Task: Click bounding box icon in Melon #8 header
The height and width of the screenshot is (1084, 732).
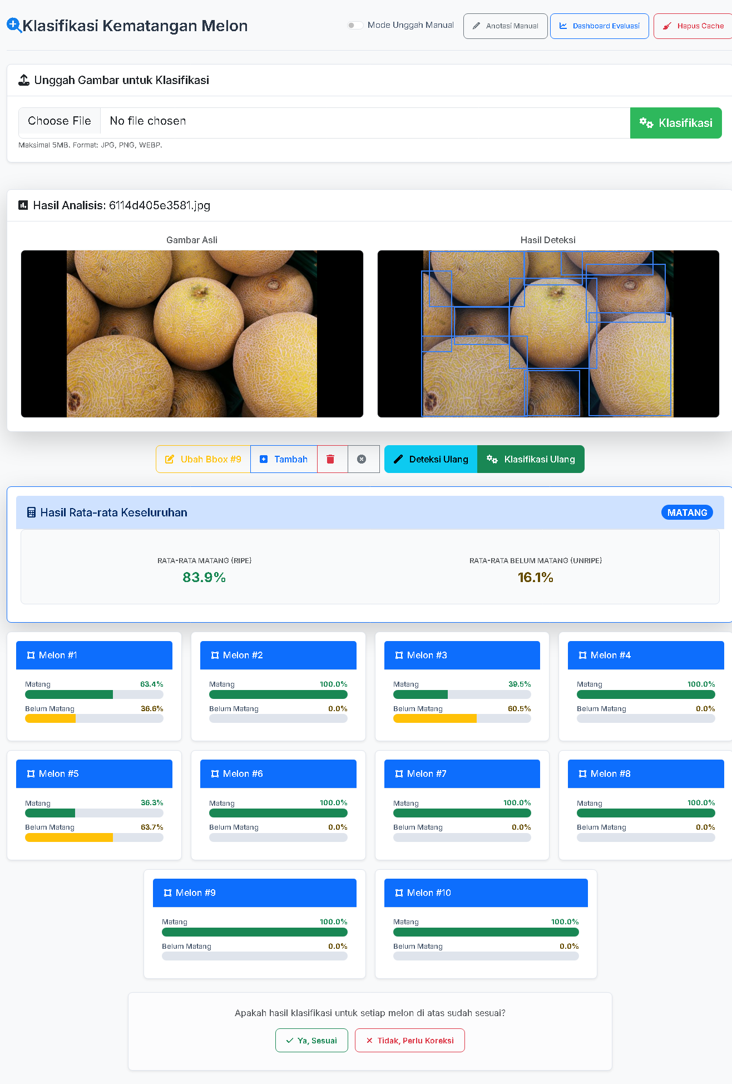Action: pyautogui.click(x=582, y=774)
